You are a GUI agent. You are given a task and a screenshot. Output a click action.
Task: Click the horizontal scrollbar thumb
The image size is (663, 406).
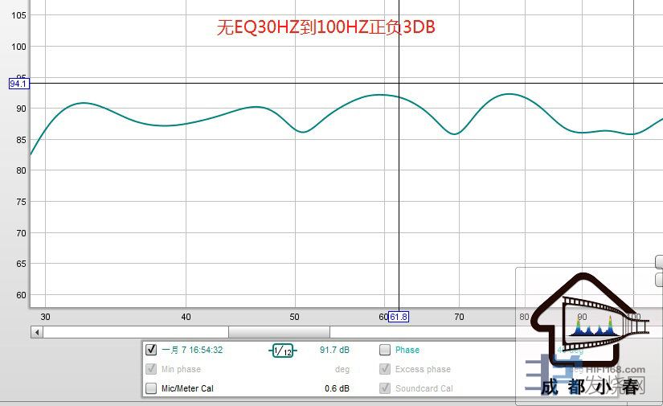tap(279, 332)
